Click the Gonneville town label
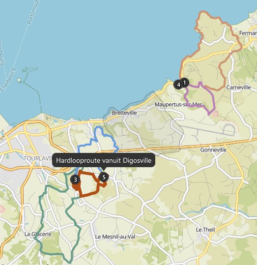The height and width of the screenshot is (265, 257). tap(213, 150)
